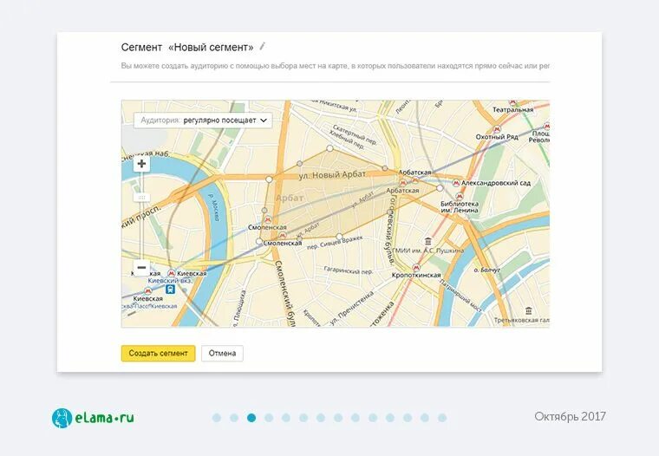Click the ул. Пречистенка street label
This screenshot has height=456, width=659.
tap(352, 309)
